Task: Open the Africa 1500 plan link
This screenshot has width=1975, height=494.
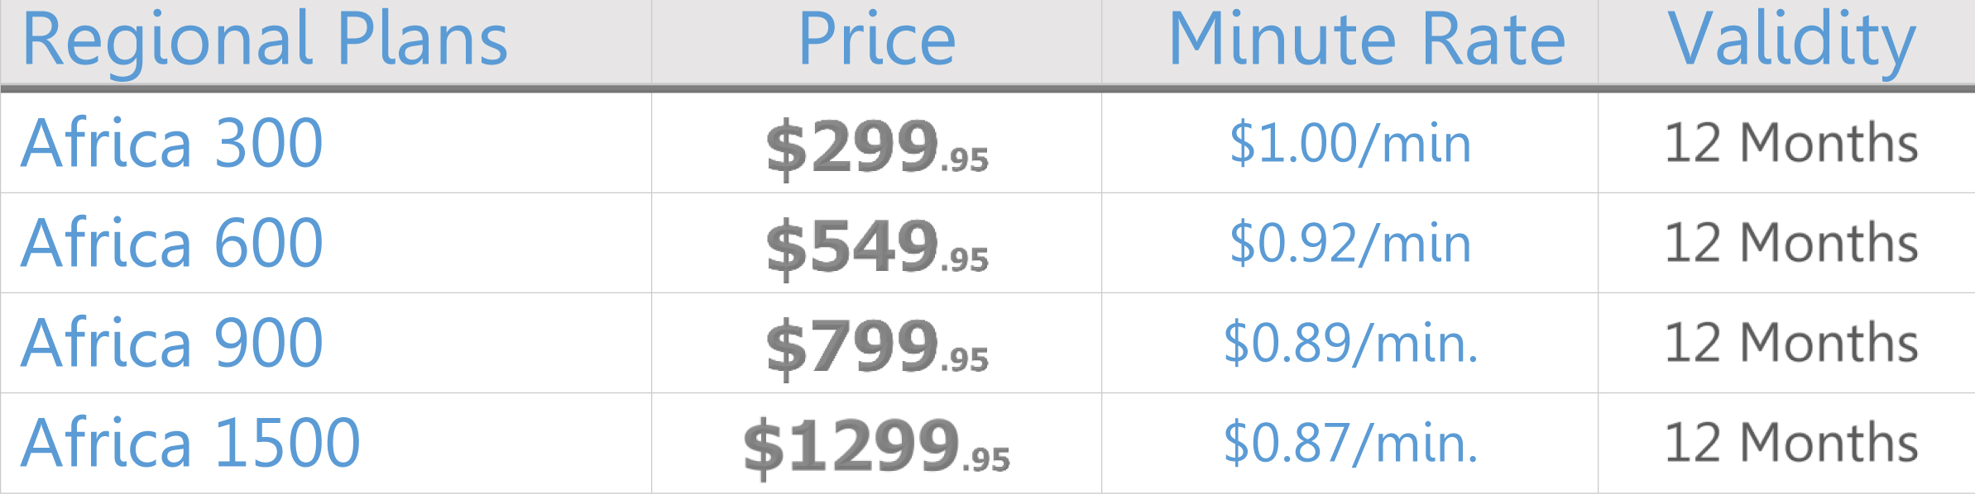Action: [x=190, y=443]
